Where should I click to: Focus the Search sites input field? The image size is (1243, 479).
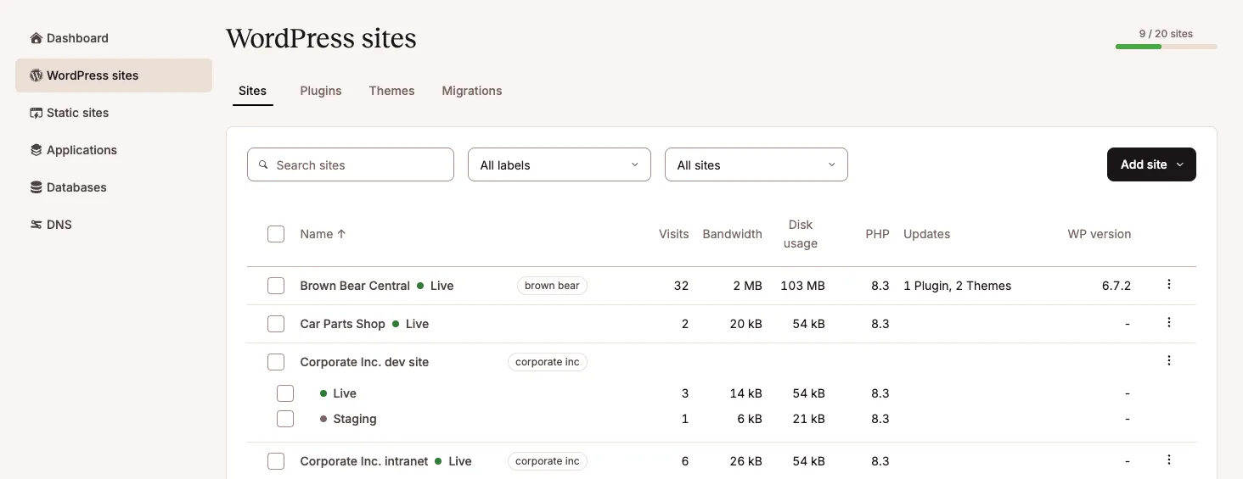(351, 164)
